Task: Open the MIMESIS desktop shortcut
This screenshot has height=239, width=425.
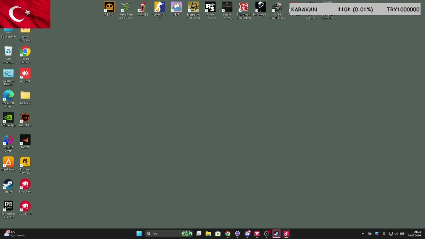Action: (143, 9)
